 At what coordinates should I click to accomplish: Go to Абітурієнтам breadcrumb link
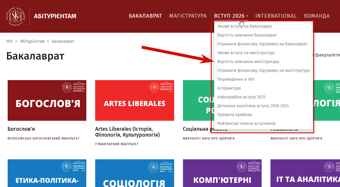(32, 41)
